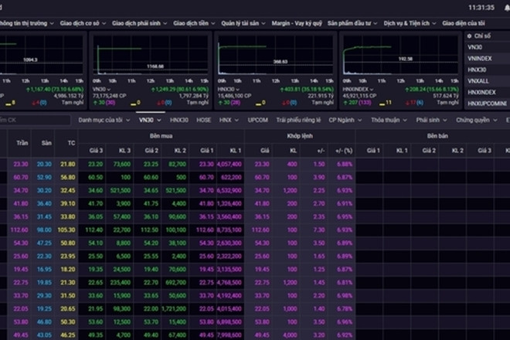Select VNINDEX in the Chỉ số list
Screen dimensions: 510x340
tap(481, 58)
